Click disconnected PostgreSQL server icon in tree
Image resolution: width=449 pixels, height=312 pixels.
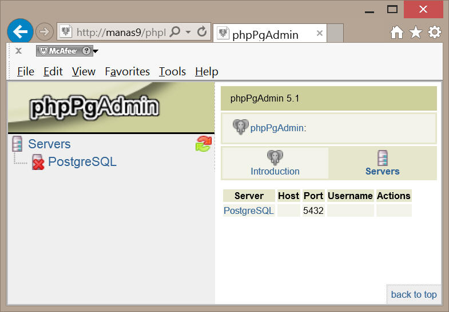tap(38, 162)
